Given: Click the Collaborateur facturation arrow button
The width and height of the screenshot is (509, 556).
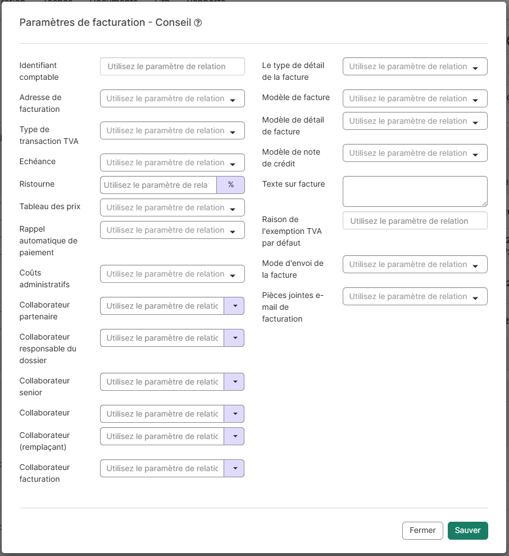Looking at the screenshot, I should click(x=234, y=468).
